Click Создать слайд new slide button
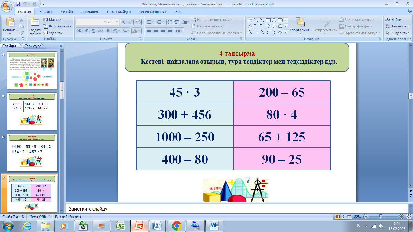413x232 pixels. click(x=35, y=27)
